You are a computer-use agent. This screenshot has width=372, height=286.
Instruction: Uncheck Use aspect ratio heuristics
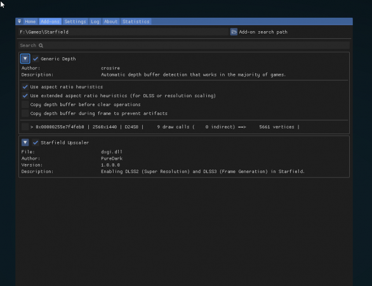[x=25, y=87]
